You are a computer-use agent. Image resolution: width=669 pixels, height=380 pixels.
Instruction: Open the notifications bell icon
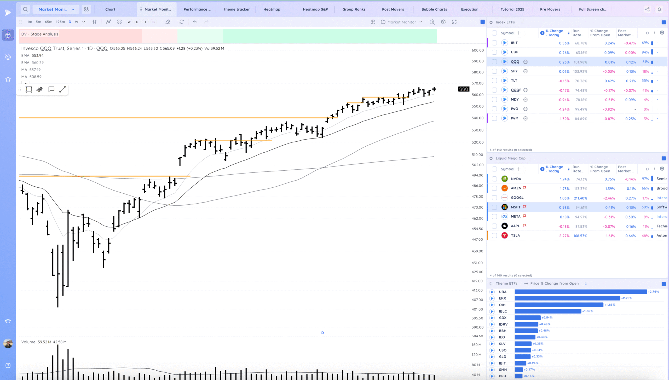tap(659, 9)
